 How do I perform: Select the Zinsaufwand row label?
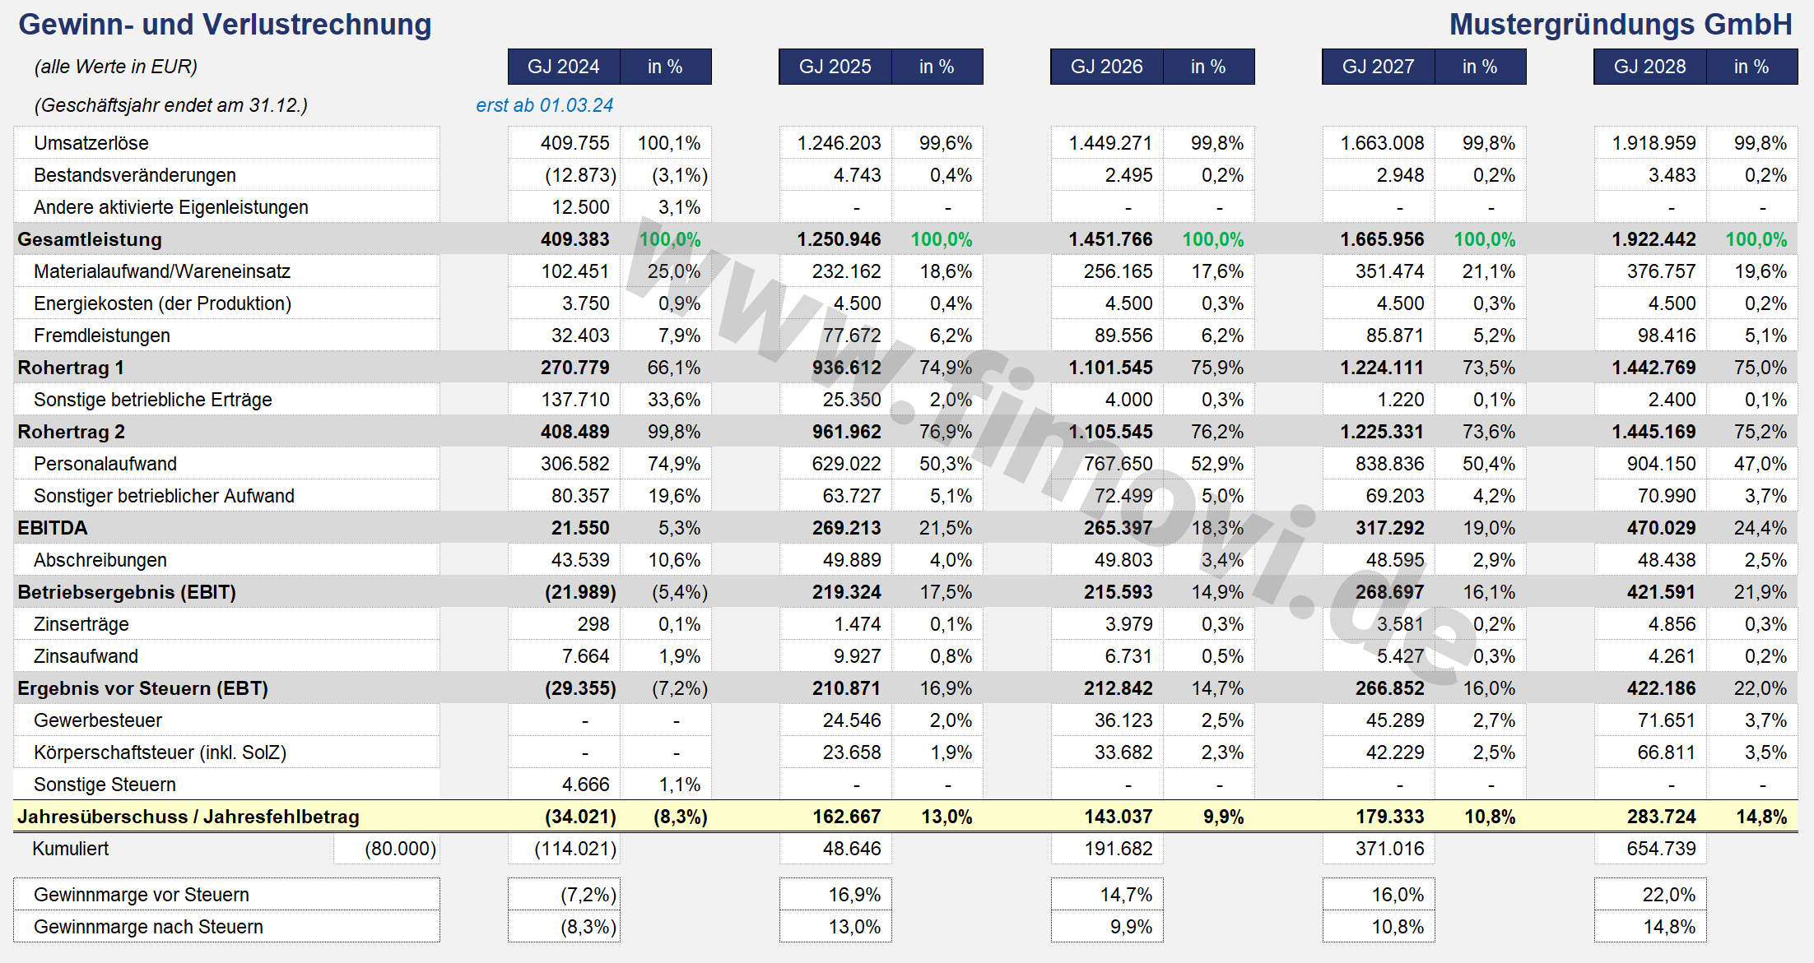click(x=86, y=656)
